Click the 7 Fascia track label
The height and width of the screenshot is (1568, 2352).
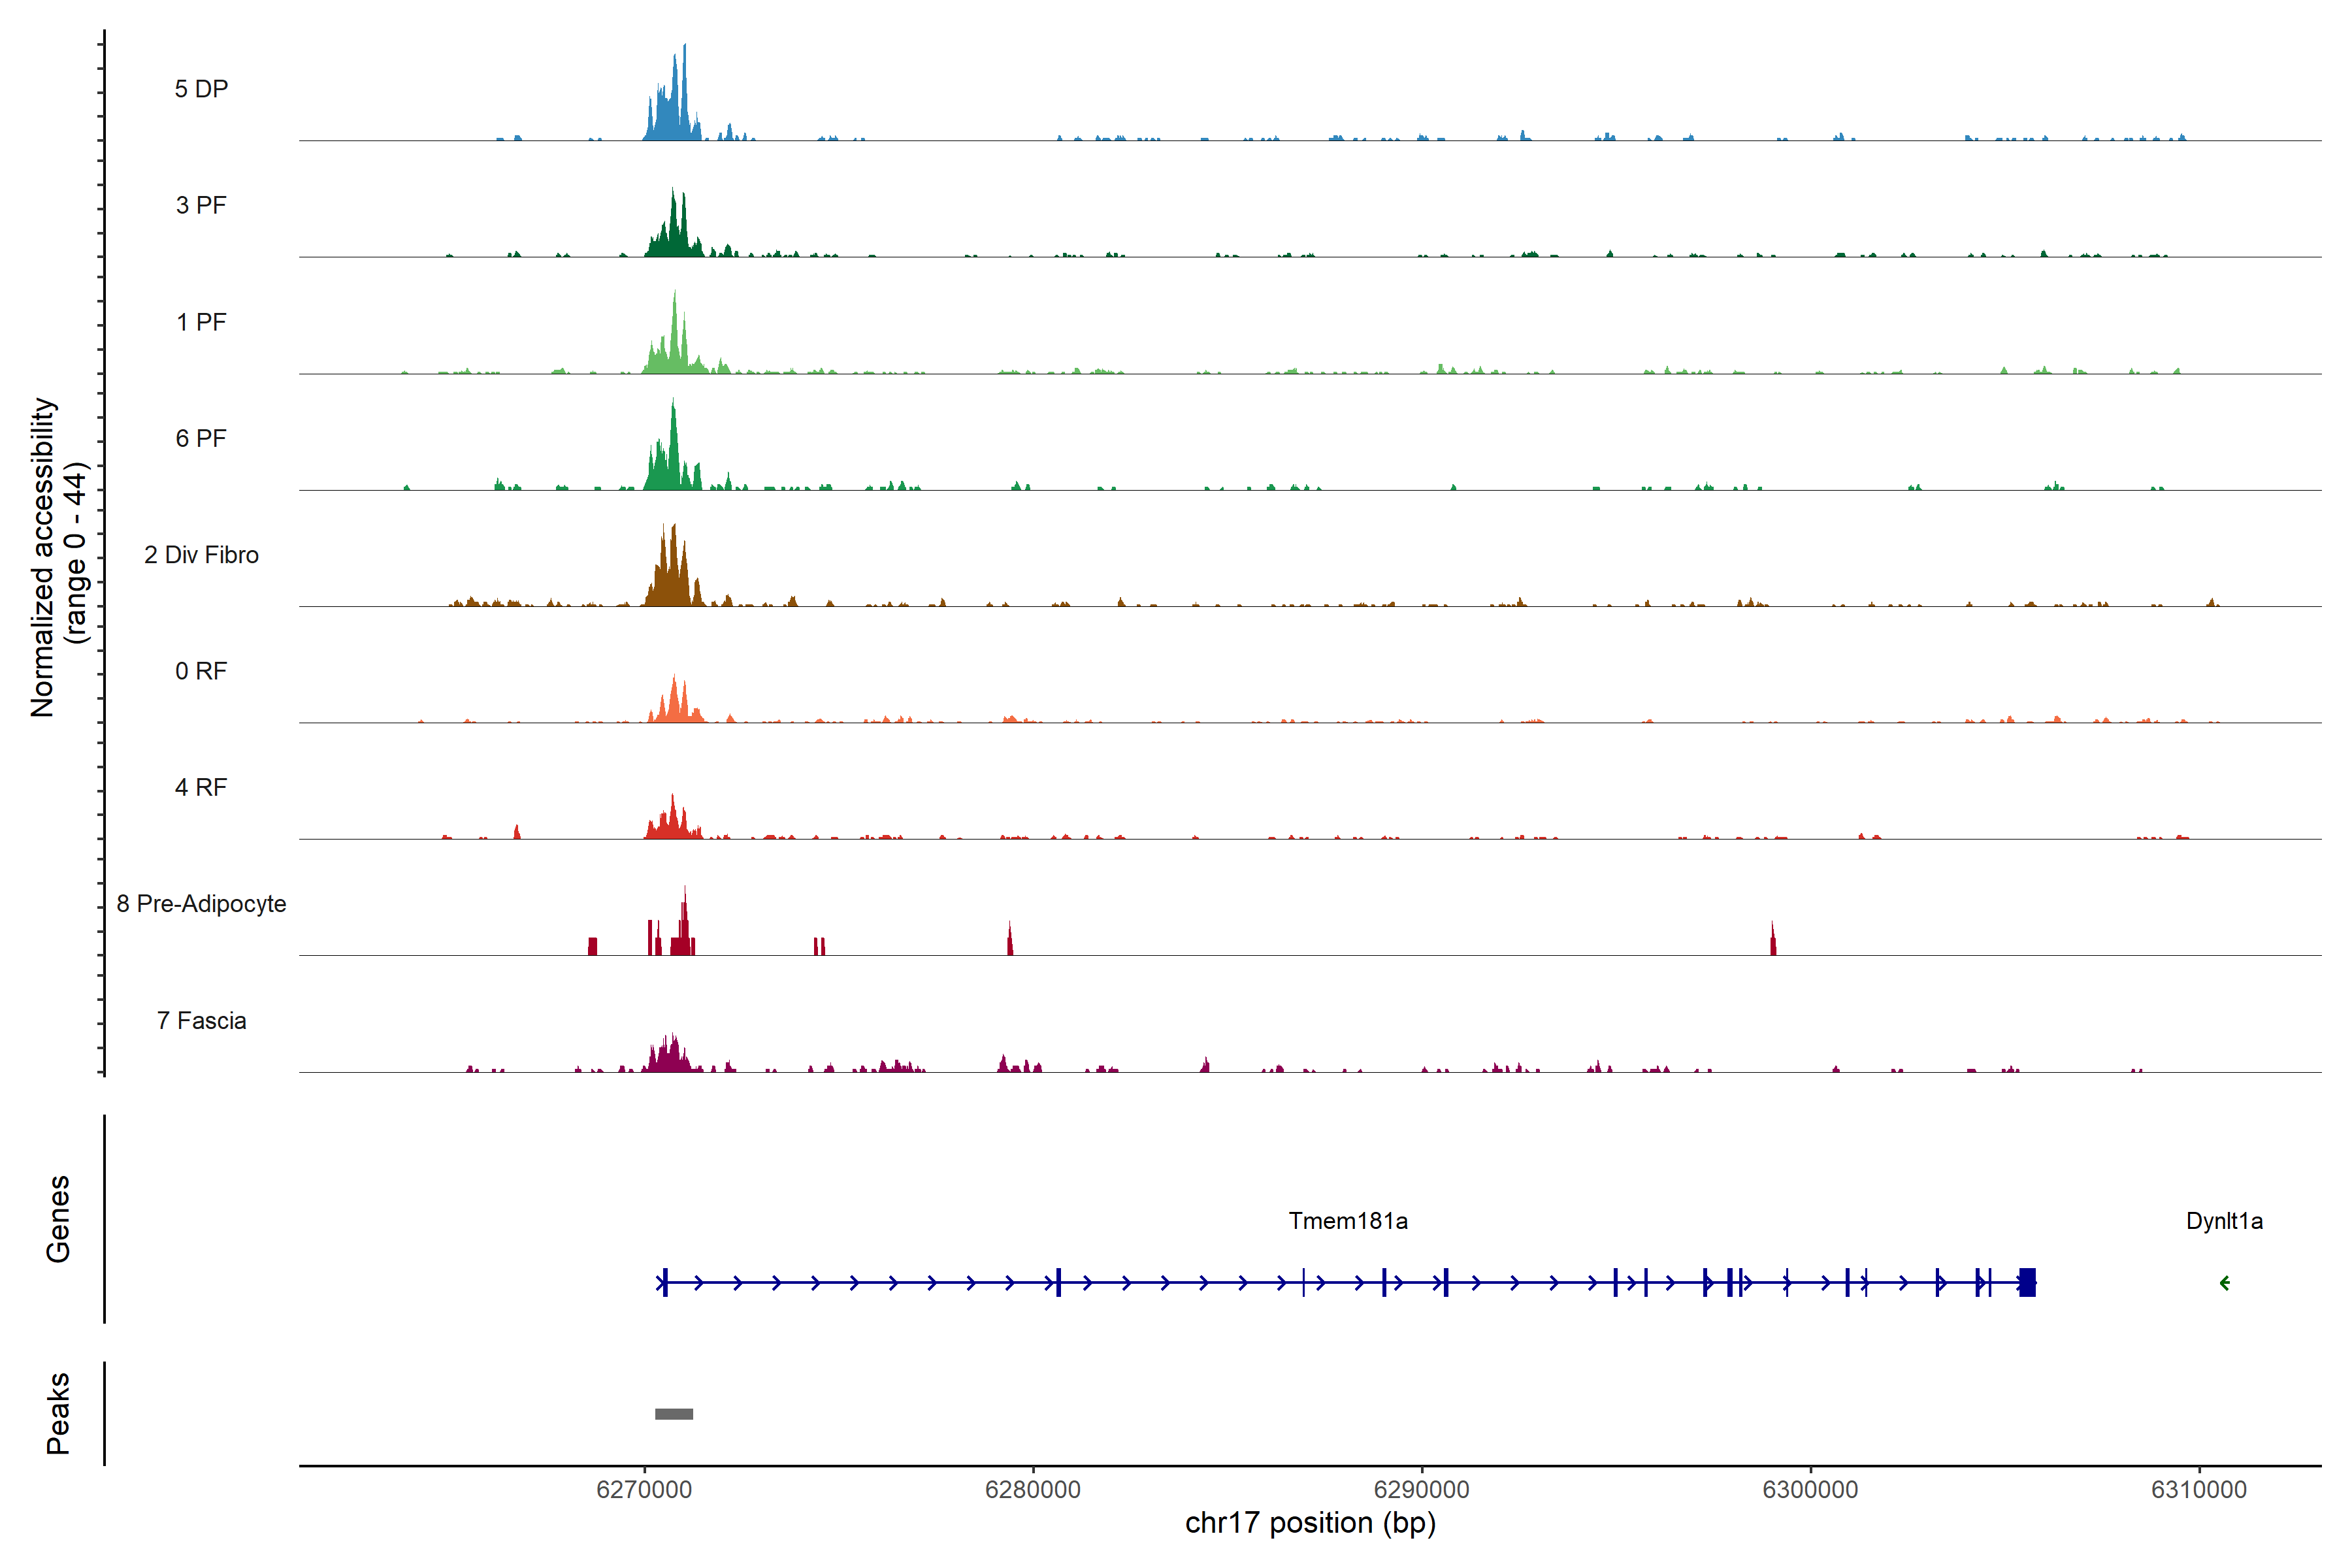point(201,1020)
